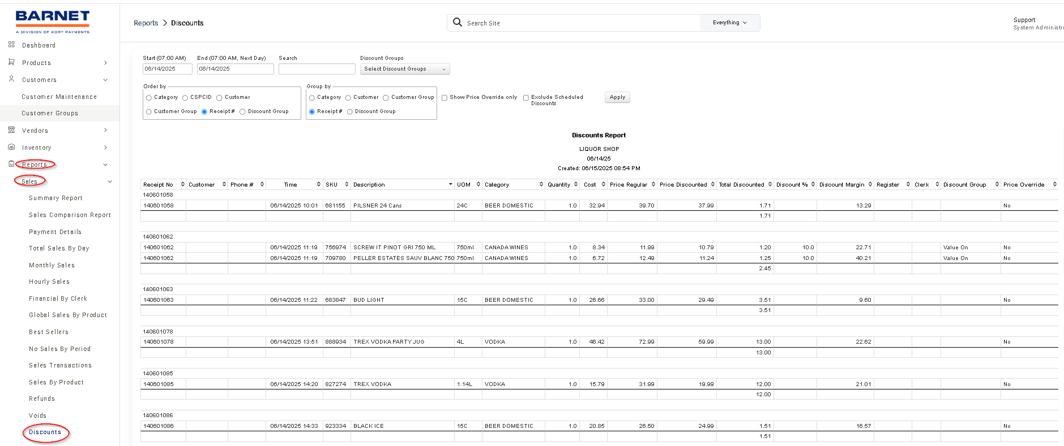Click sort arrows on Discount Margin column

(870, 184)
